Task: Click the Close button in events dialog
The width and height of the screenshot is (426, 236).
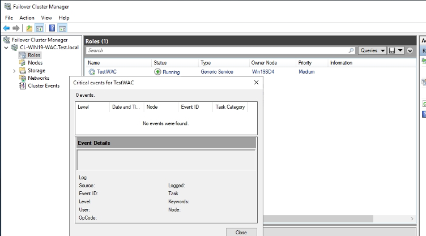Action: pos(241,232)
